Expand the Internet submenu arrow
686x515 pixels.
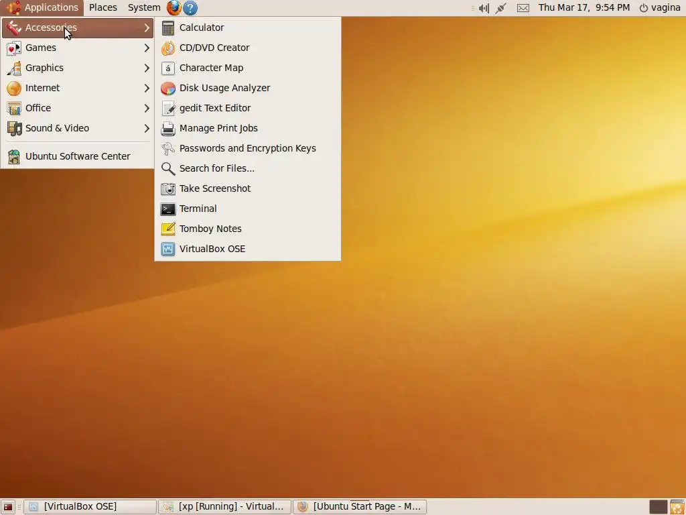(147, 88)
